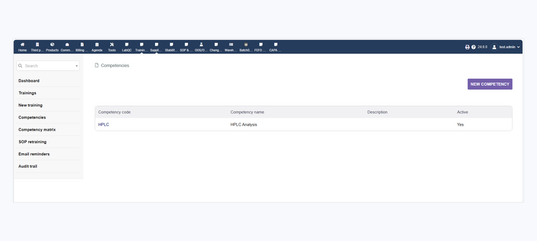Open the Stability module icon
This screenshot has width=537, height=241.
click(x=171, y=44)
